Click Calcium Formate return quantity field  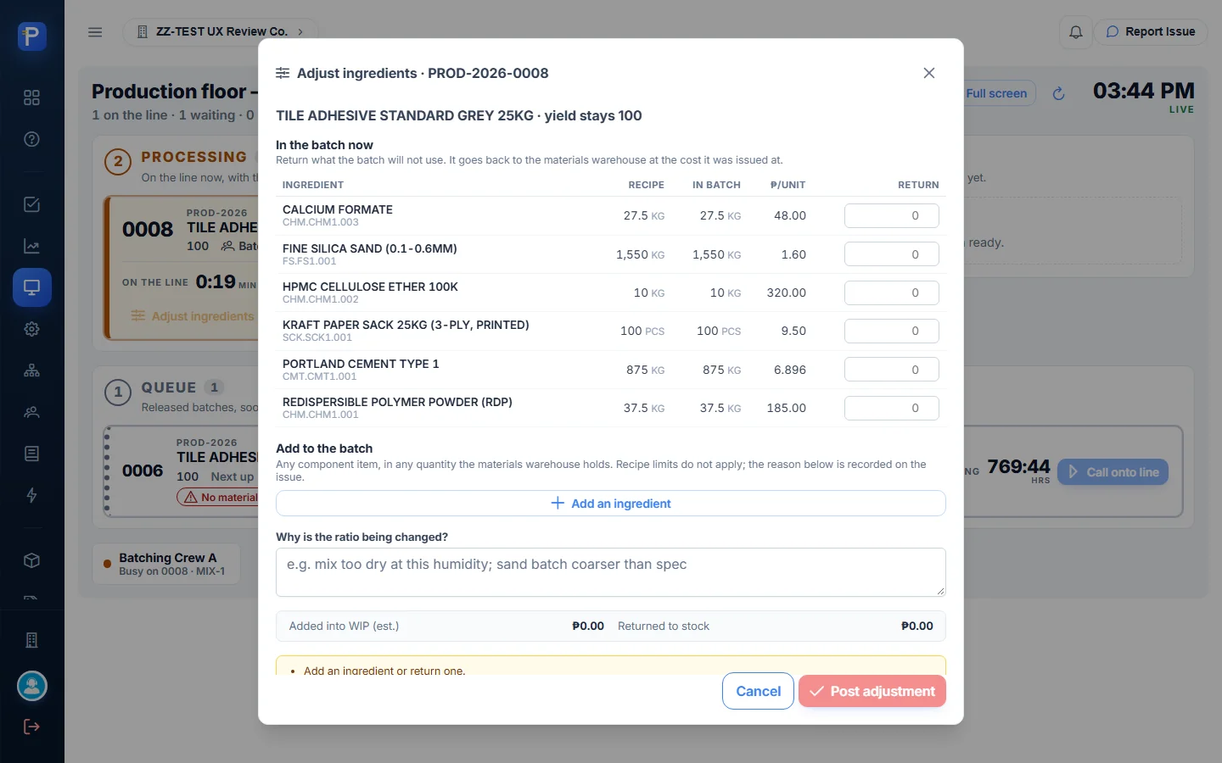click(x=891, y=215)
